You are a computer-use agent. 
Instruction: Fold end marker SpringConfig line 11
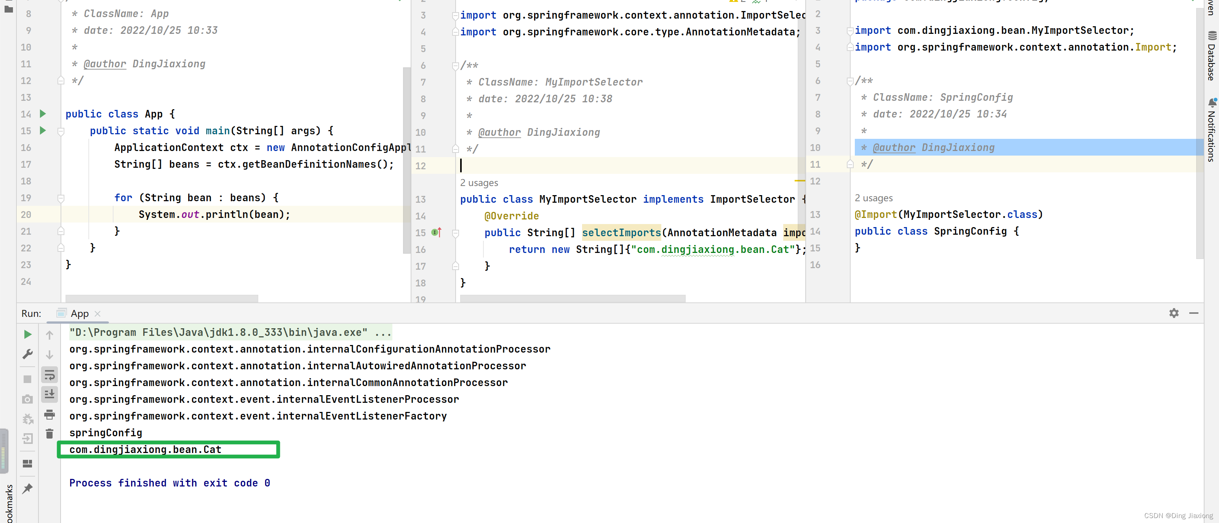coord(850,164)
